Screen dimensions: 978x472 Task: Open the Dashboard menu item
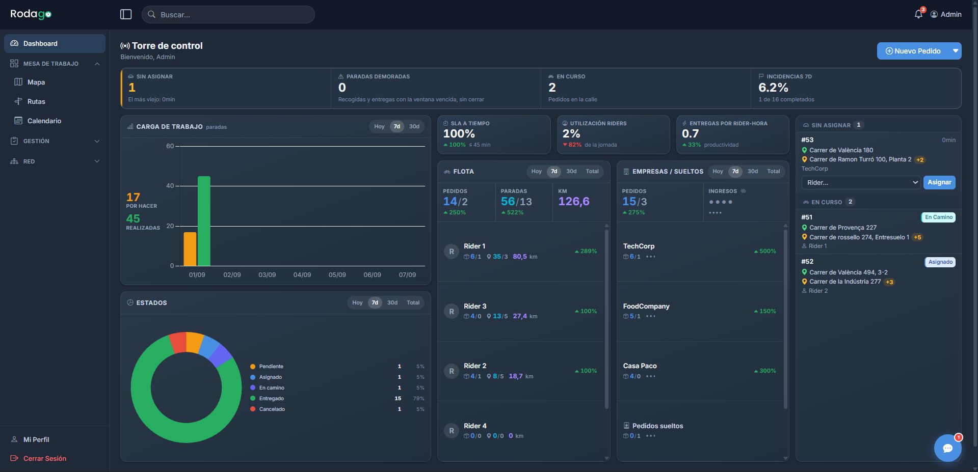click(x=55, y=43)
